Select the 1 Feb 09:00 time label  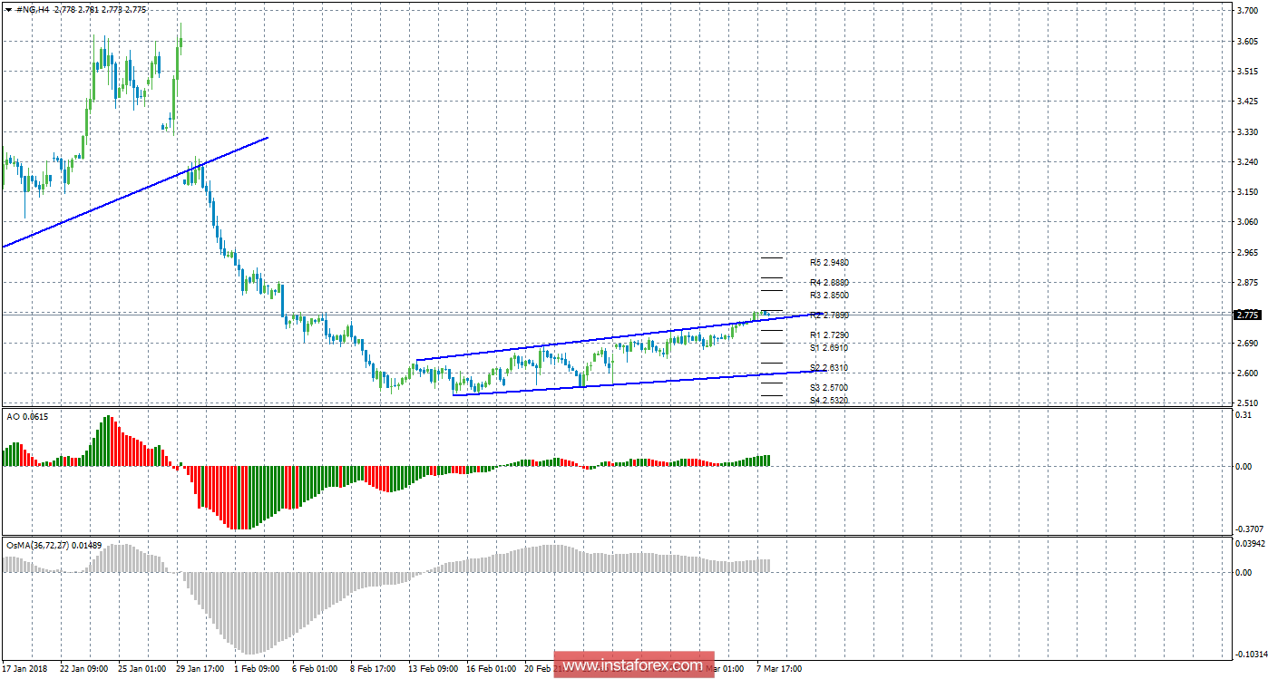point(258,669)
